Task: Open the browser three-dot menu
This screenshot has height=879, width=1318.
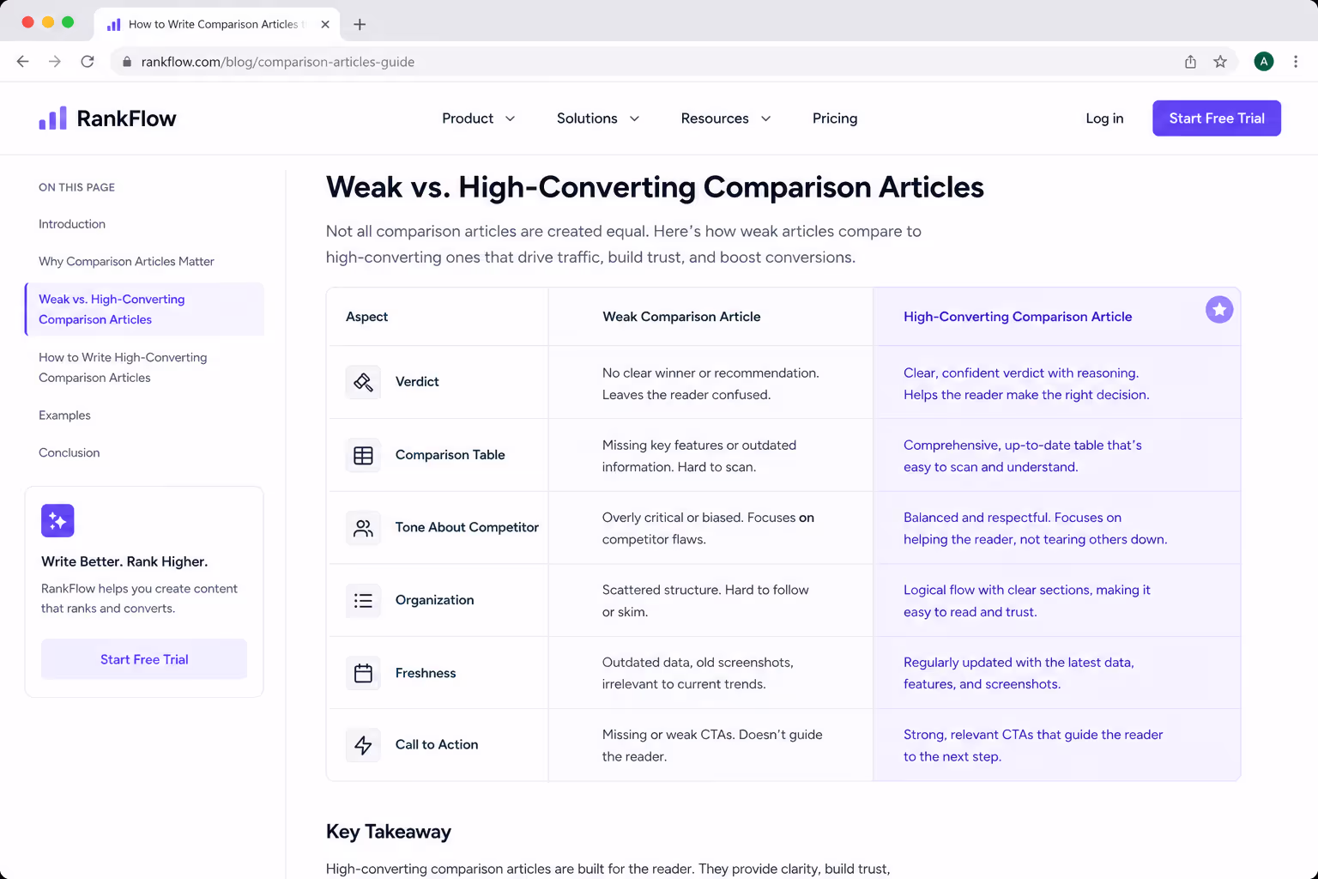Action: pos(1296,62)
